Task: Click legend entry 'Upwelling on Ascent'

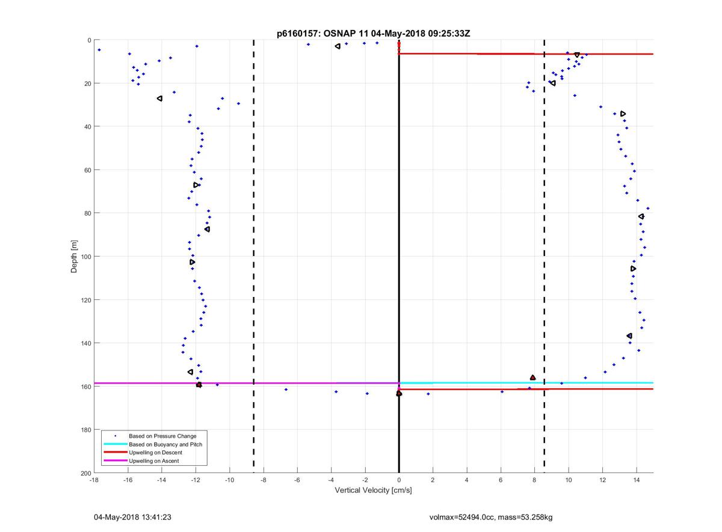Action: click(x=154, y=461)
